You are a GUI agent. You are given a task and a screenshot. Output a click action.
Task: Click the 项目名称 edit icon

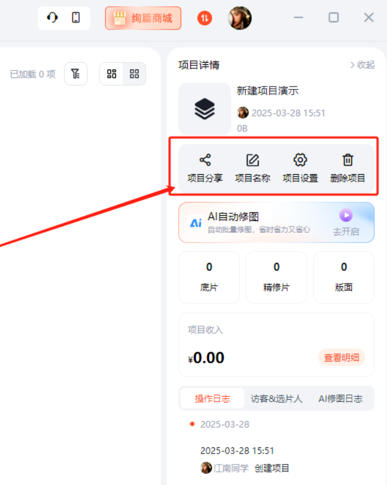click(x=253, y=160)
